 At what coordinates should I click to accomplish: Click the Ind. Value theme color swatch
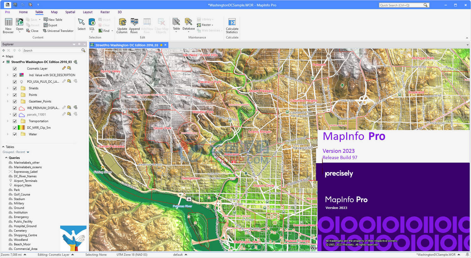22,75
